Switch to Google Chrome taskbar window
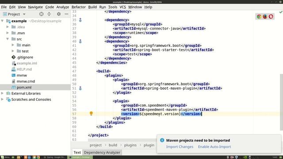 (x=54, y=157)
